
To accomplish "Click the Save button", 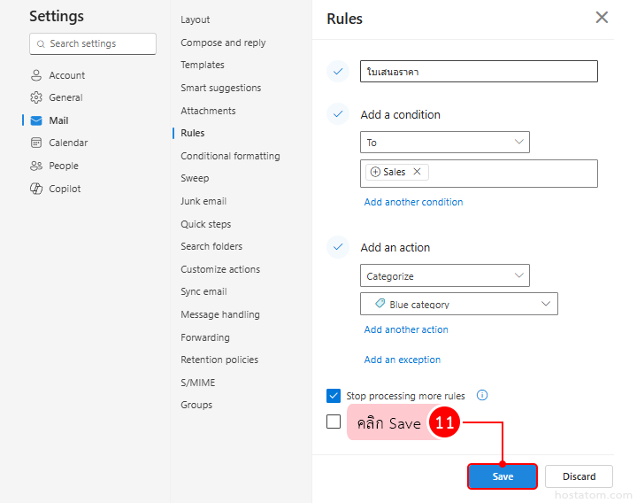I will click(x=503, y=476).
